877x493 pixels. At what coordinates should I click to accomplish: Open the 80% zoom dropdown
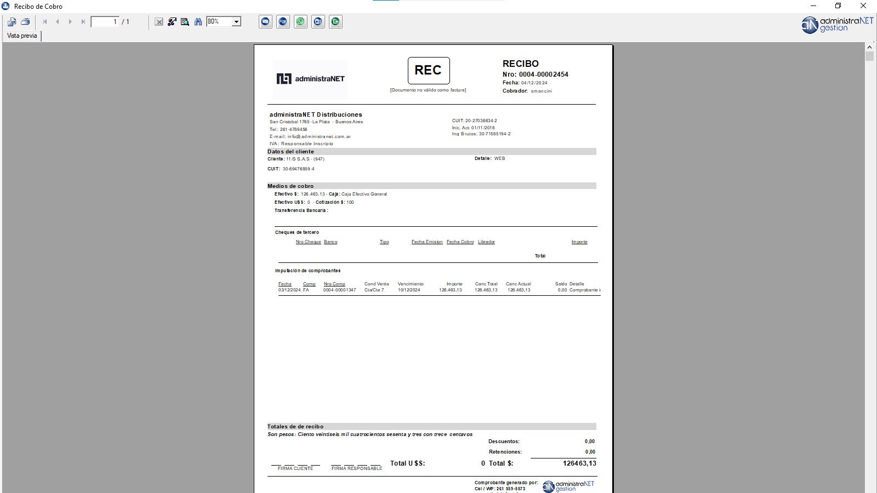click(x=236, y=22)
